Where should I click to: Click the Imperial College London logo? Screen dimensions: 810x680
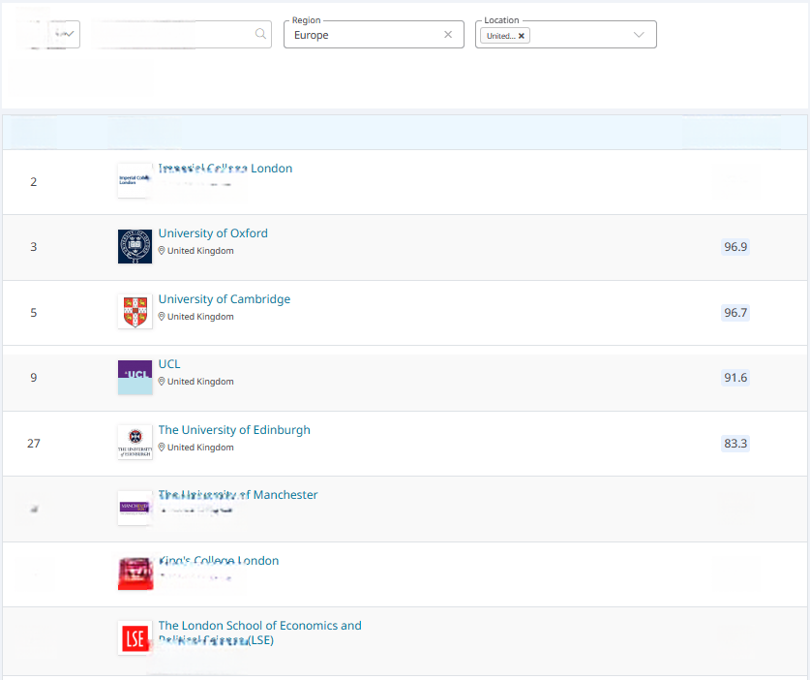pyautogui.click(x=135, y=180)
